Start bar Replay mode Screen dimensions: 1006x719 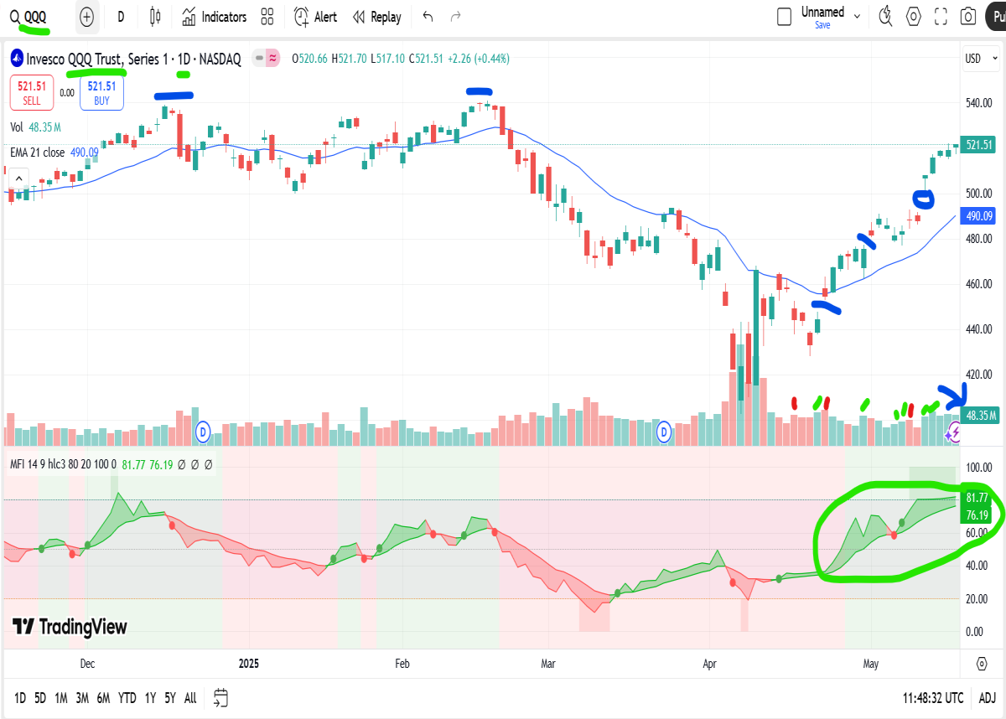coord(376,17)
